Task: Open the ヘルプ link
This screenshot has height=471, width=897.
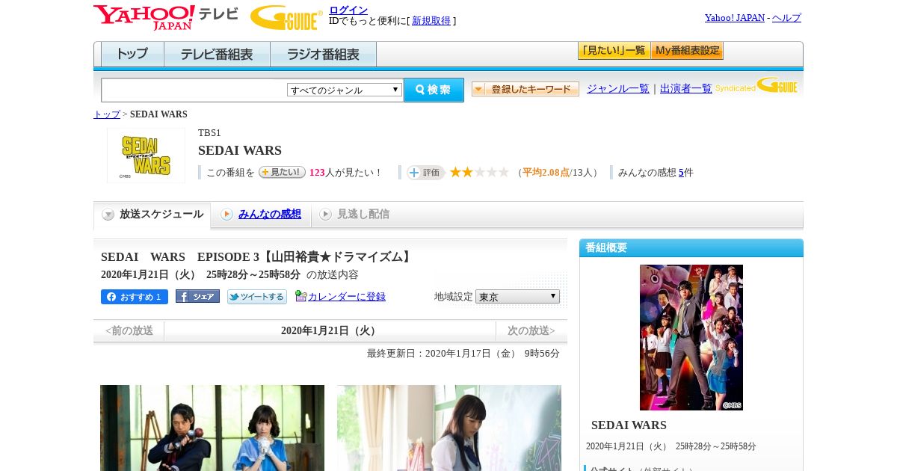Action: [786, 18]
